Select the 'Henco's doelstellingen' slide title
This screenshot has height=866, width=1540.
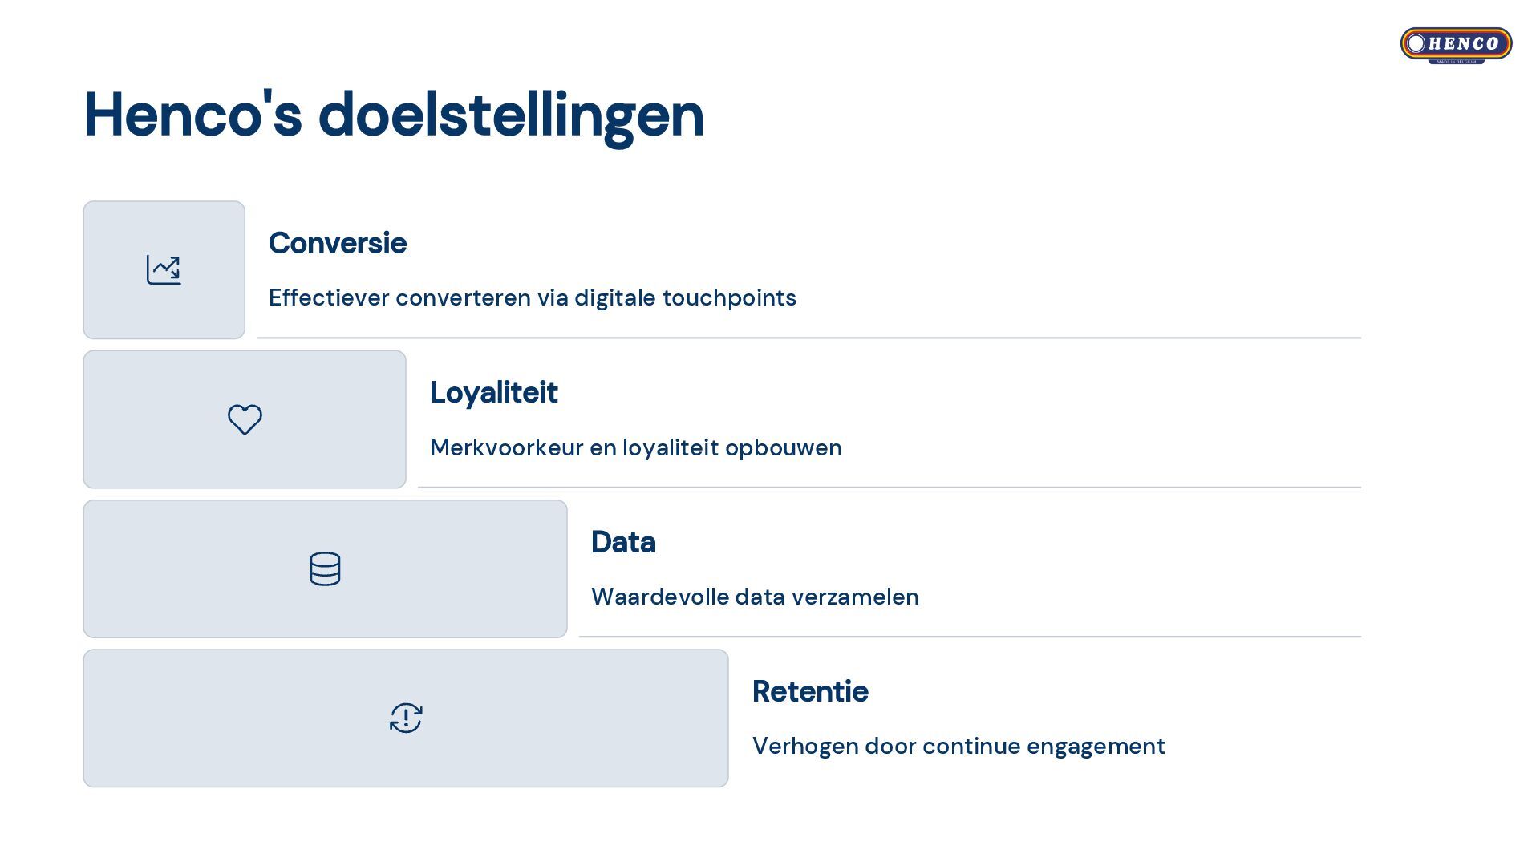(x=394, y=115)
